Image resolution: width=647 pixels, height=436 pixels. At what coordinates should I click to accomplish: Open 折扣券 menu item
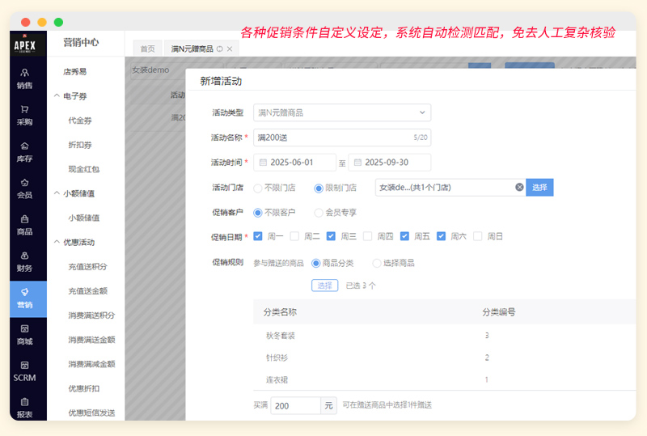click(x=79, y=145)
